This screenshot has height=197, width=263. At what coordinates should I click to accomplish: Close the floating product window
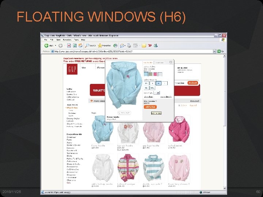pos(171,62)
